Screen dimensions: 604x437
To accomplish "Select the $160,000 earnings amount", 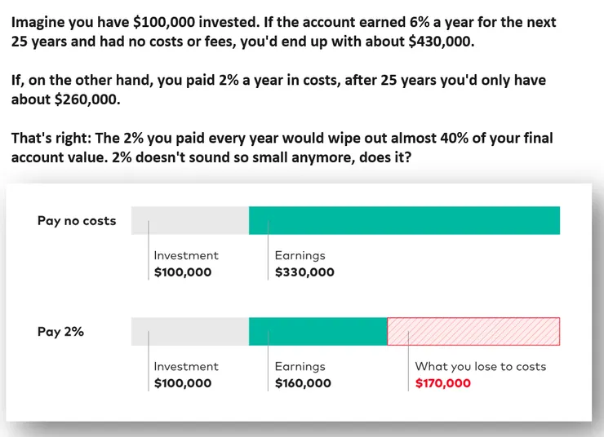I will [x=303, y=383].
